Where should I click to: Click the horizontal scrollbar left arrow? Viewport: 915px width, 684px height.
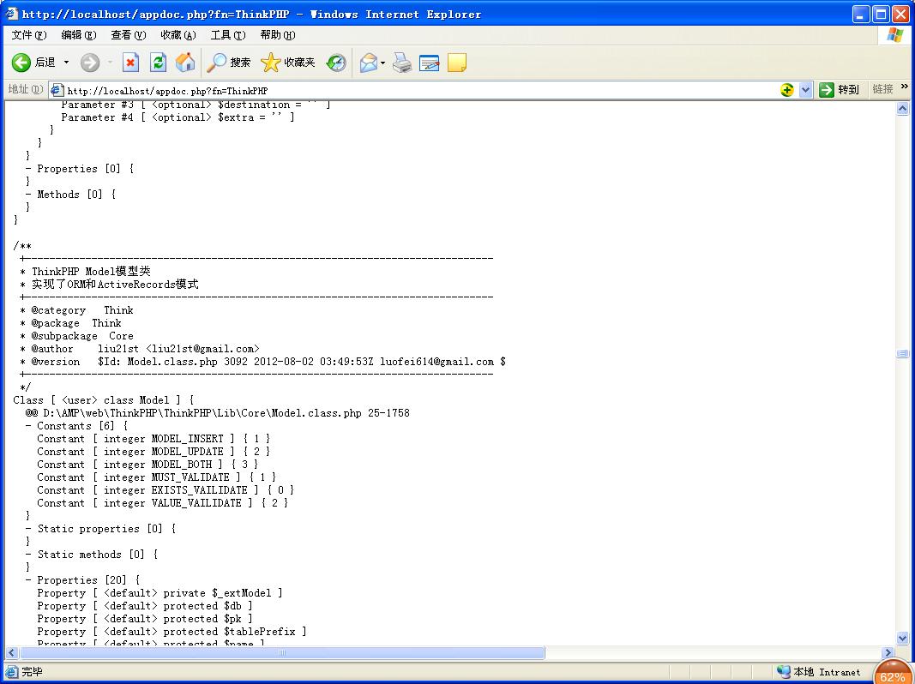tap(12, 652)
